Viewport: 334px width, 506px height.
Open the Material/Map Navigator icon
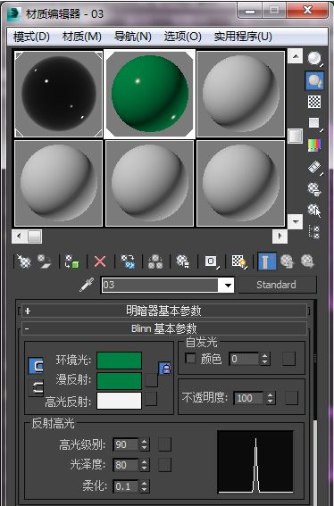[x=314, y=232]
